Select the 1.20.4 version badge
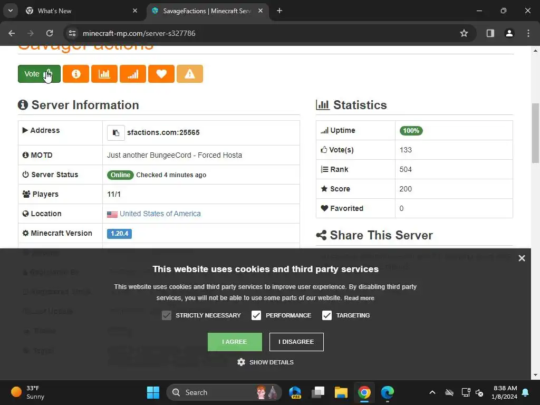This screenshot has width=540, height=405. pos(119,234)
